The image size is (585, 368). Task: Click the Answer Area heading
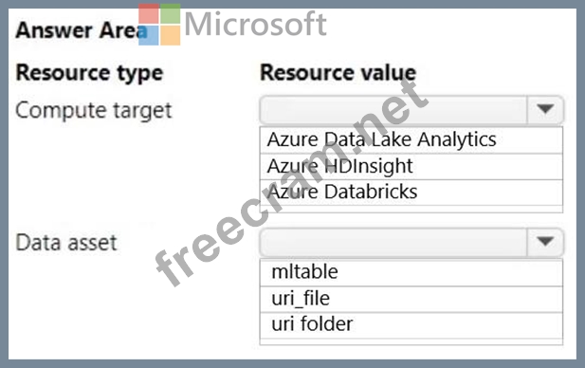tap(82, 30)
